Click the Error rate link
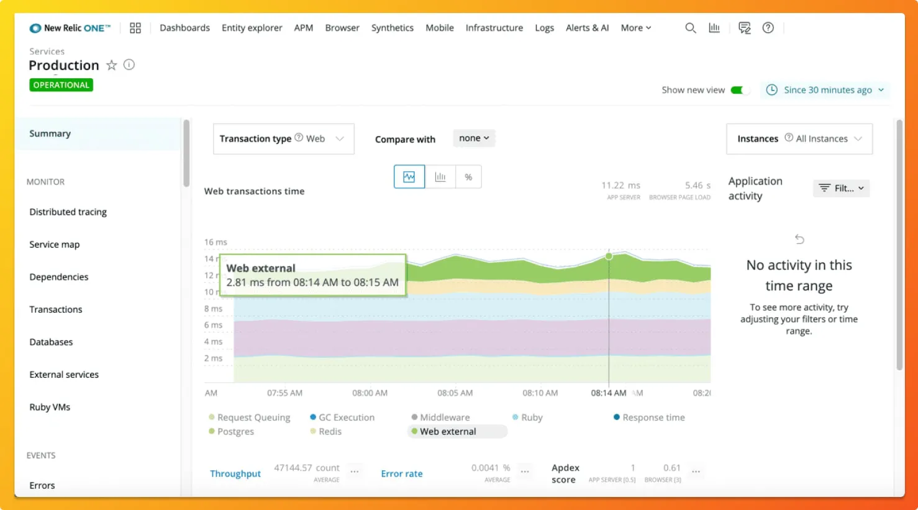This screenshot has width=918, height=510. (x=402, y=473)
